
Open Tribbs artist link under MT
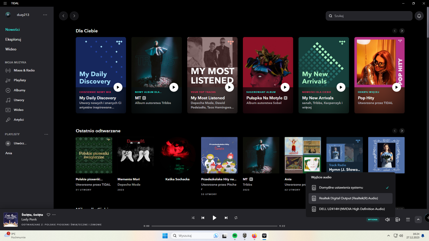(x=247, y=184)
